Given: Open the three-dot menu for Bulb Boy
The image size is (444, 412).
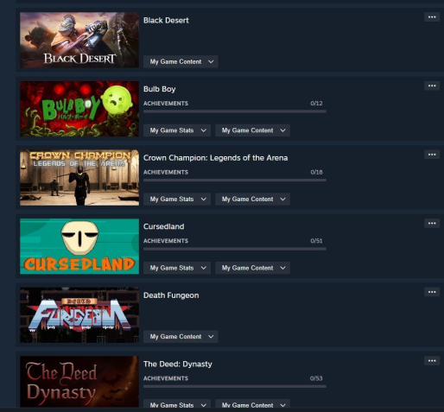Looking at the screenshot, I should pyautogui.click(x=432, y=86).
